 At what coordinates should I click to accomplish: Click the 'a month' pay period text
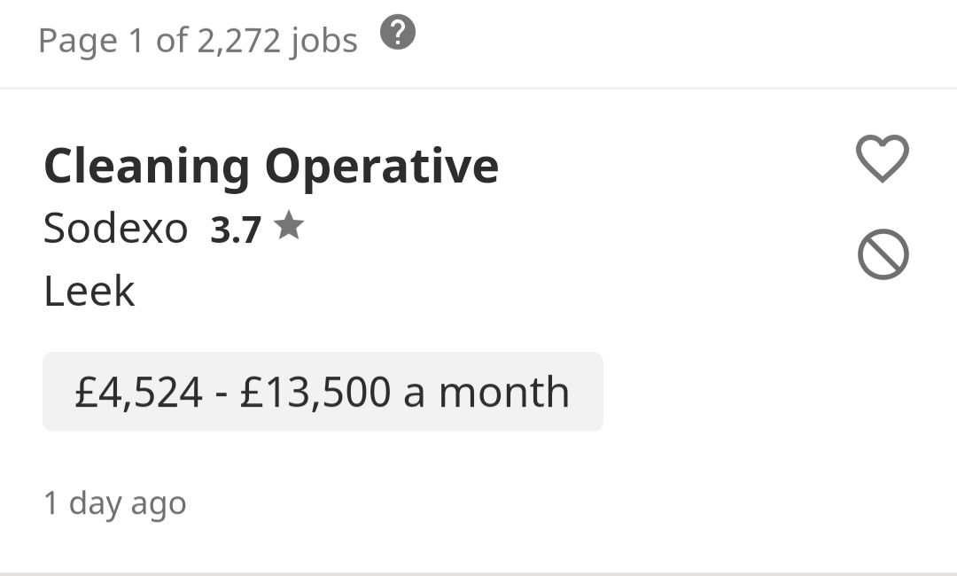(486, 392)
